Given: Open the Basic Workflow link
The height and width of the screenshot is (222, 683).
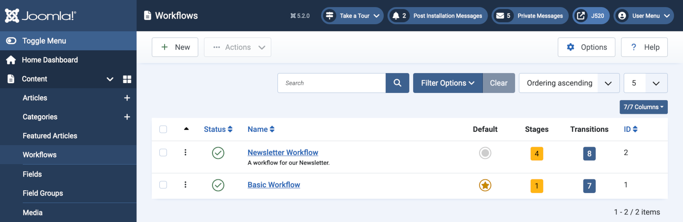Looking at the screenshot, I should [x=274, y=185].
